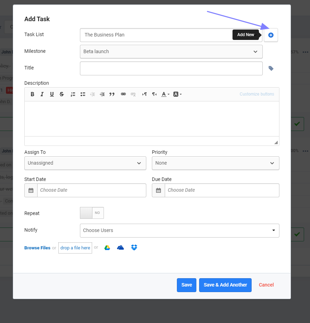Set left-to-right text direction
310x323 pixels.
tap(145, 94)
